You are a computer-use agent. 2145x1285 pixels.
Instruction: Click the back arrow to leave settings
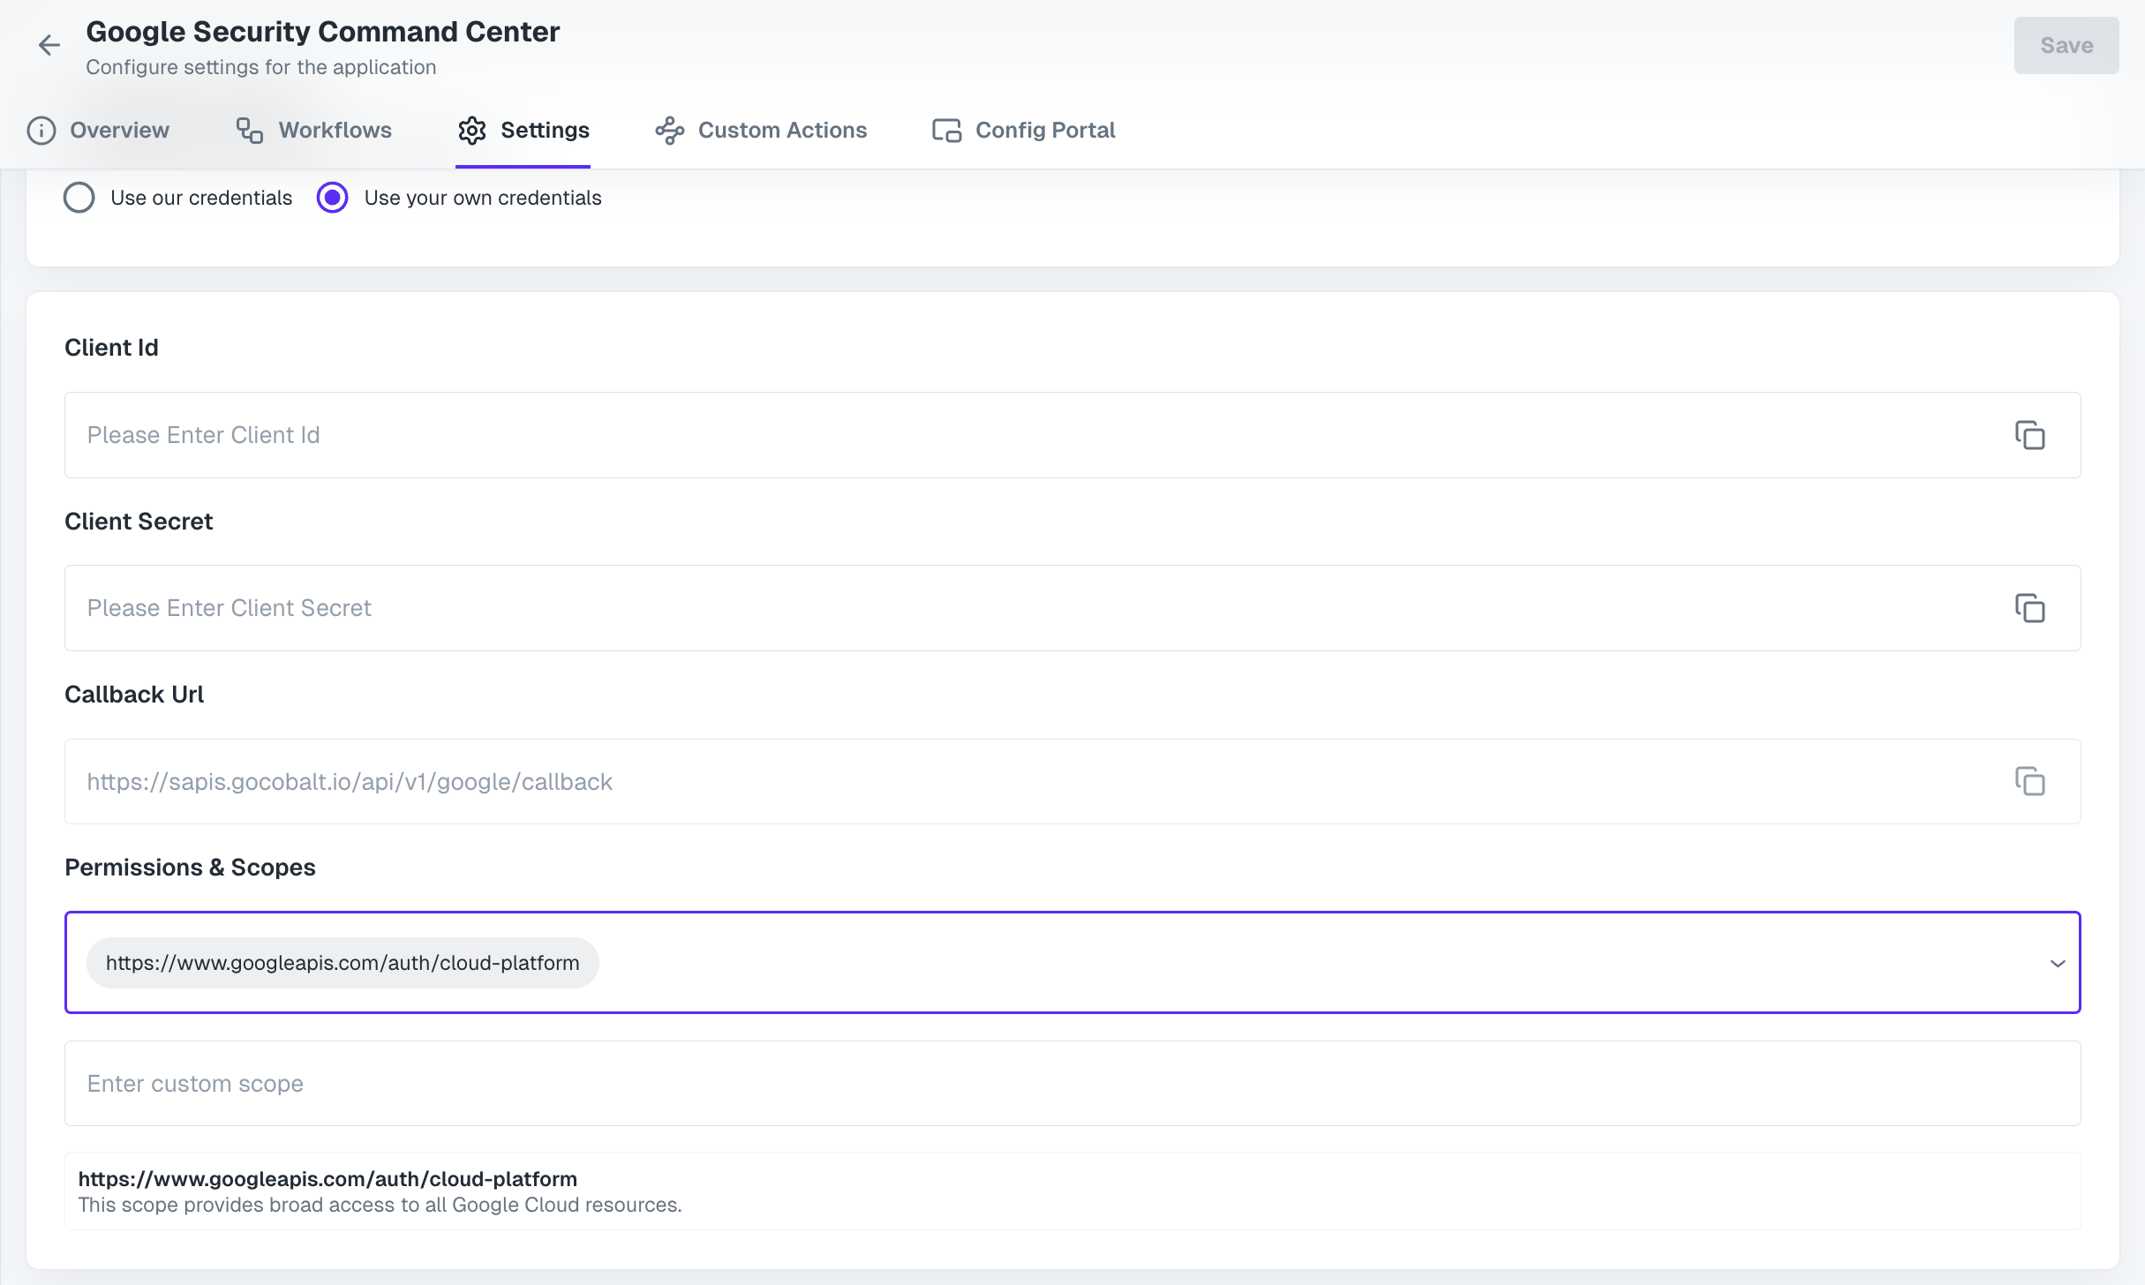pyautogui.click(x=49, y=45)
